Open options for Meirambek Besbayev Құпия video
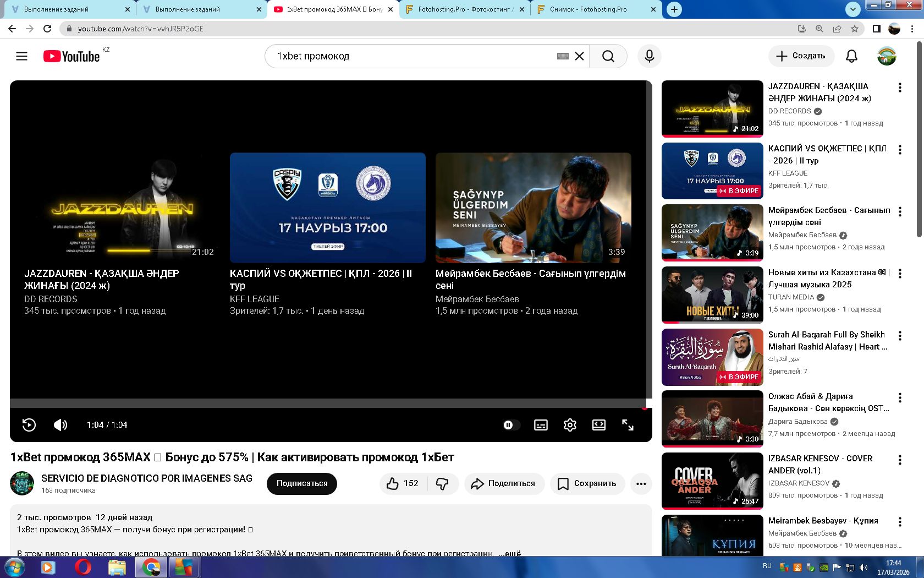This screenshot has height=578, width=924. click(x=900, y=522)
